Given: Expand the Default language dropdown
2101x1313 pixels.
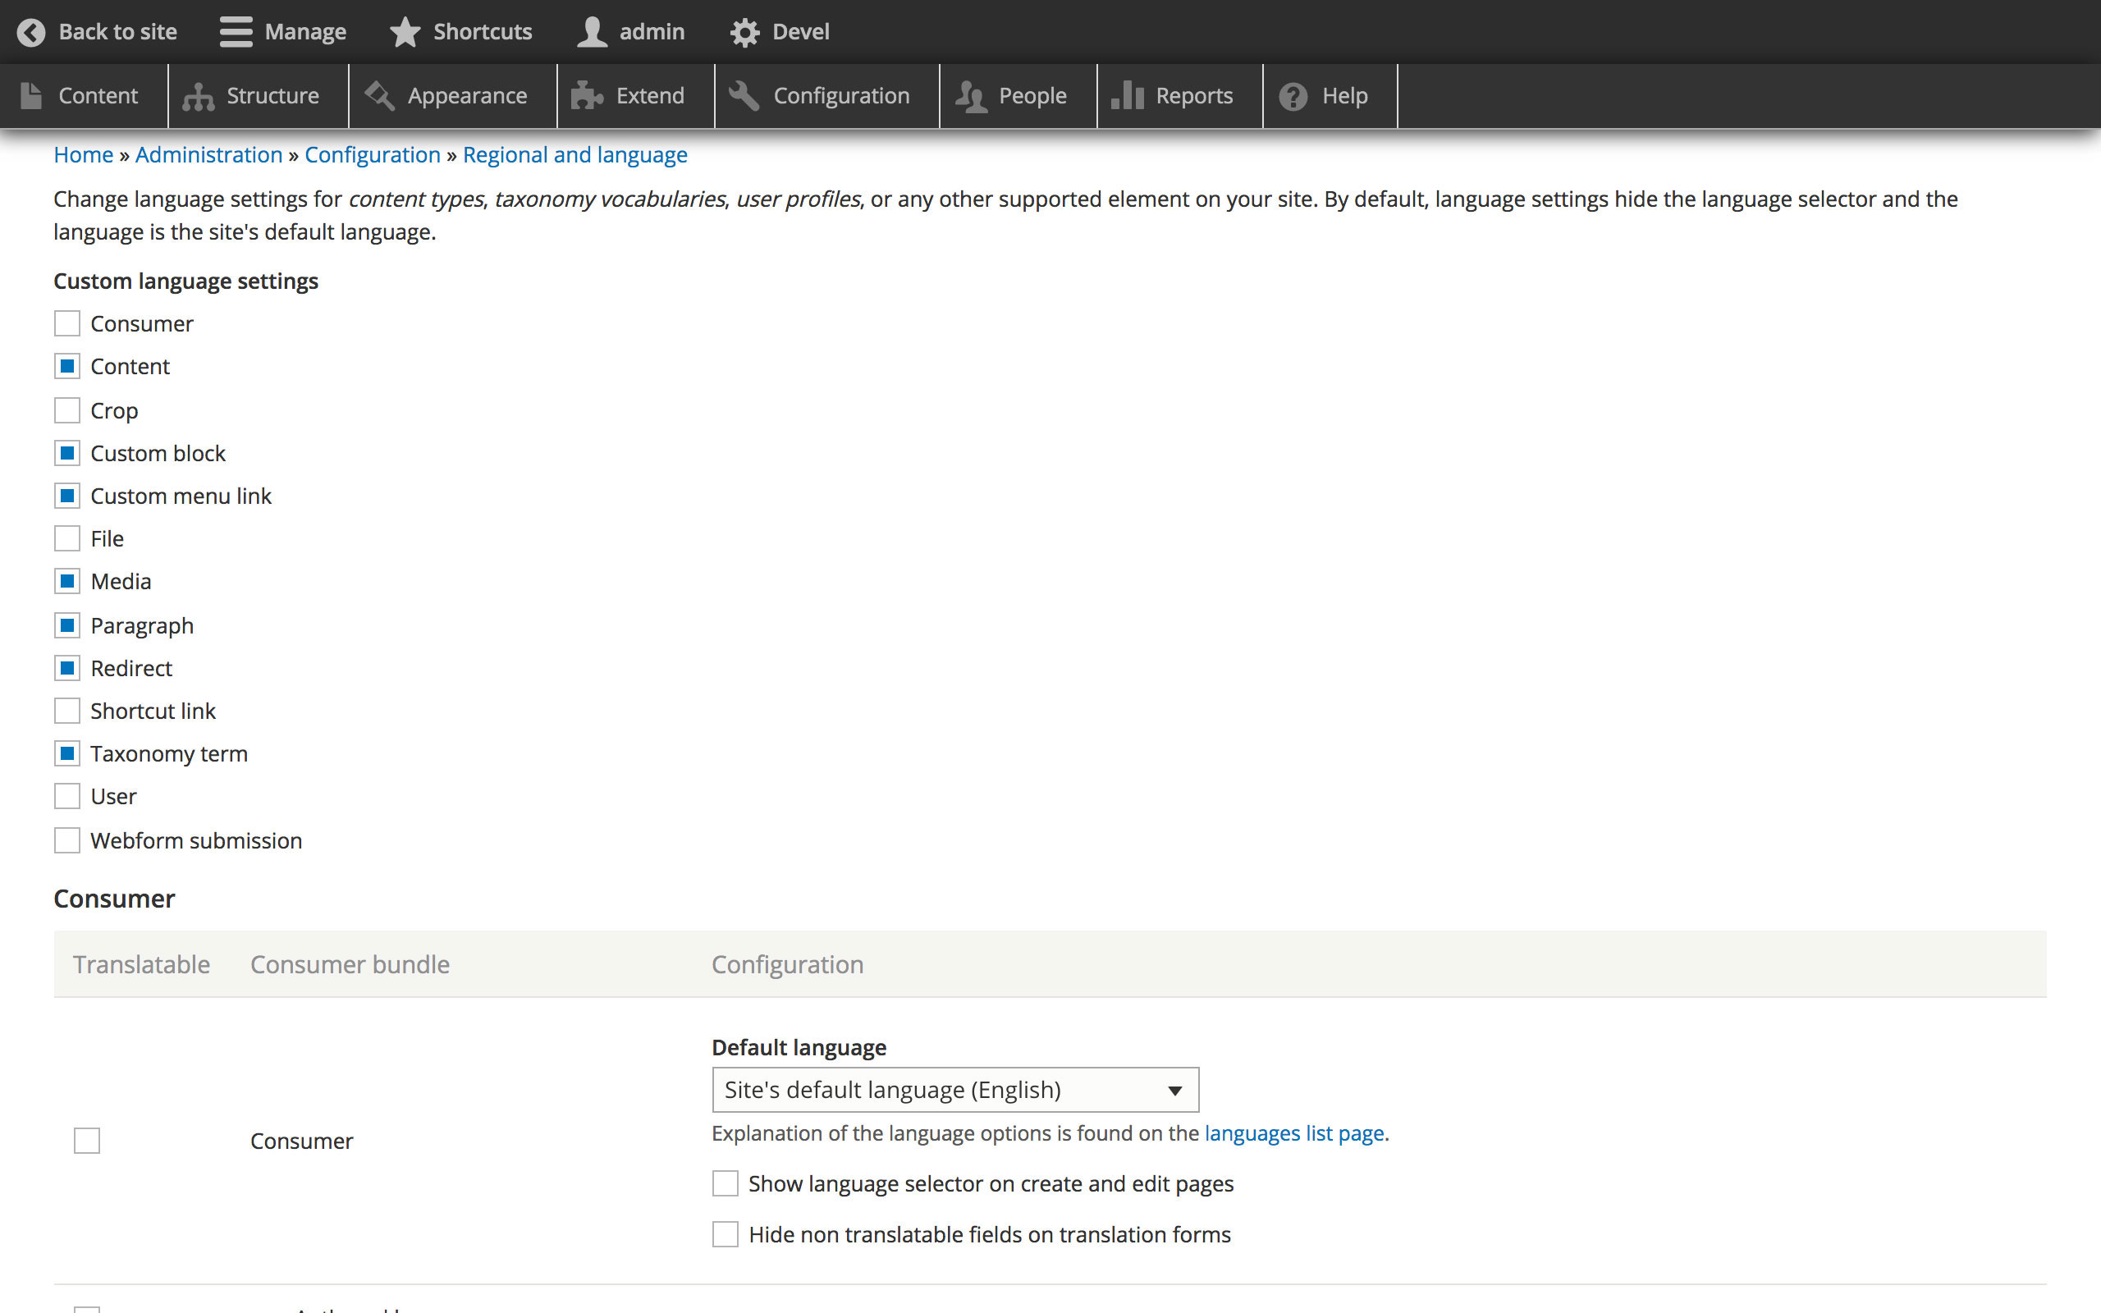Looking at the screenshot, I should click(956, 1087).
